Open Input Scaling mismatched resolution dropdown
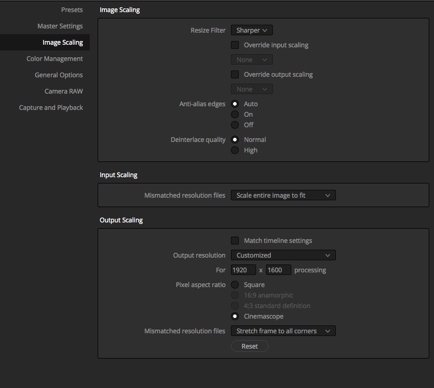Screen dimensions: 434x388 (x=283, y=195)
